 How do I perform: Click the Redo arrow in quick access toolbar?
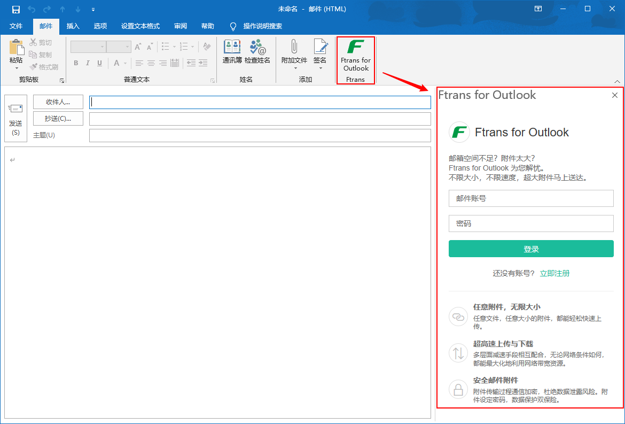46,9
